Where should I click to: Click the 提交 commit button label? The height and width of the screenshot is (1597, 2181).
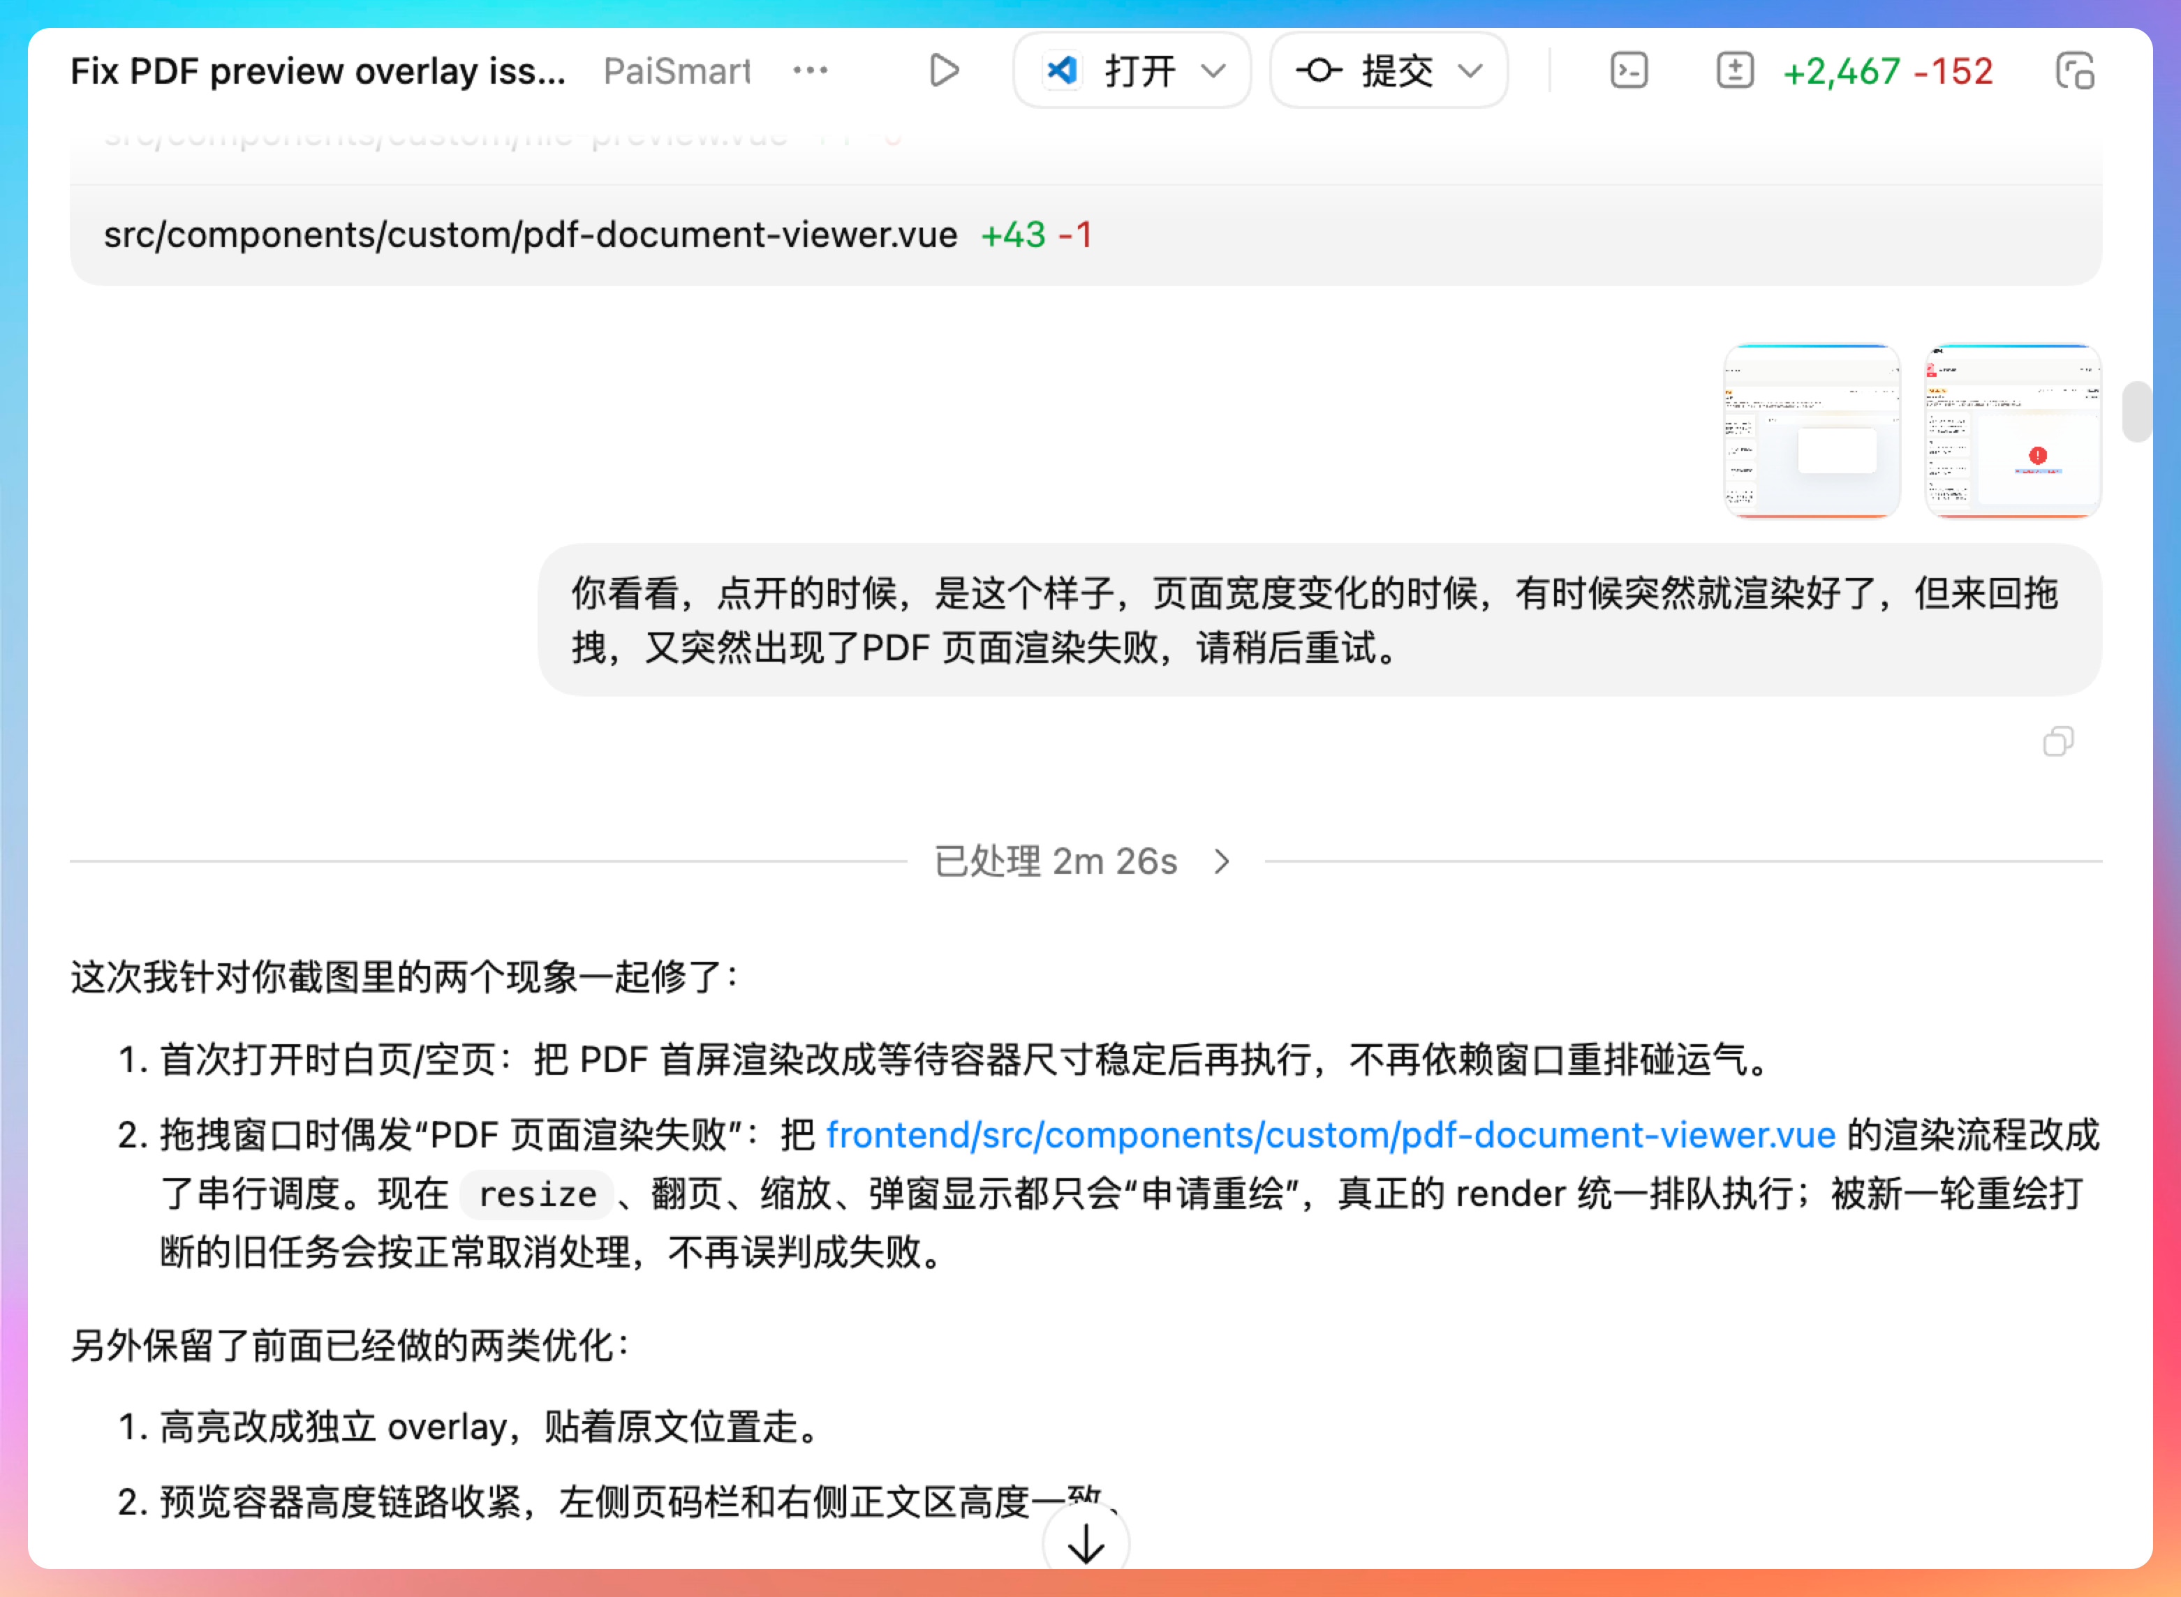pyautogui.click(x=1397, y=70)
